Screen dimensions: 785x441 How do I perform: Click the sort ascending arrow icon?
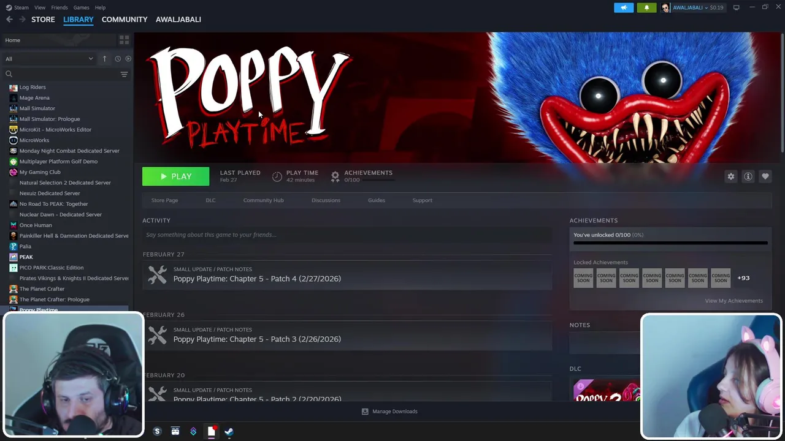[x=104, y=59]
